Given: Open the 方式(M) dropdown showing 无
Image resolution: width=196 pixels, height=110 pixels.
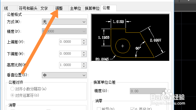Looking at the screenshot, I should tap(64, 22).
